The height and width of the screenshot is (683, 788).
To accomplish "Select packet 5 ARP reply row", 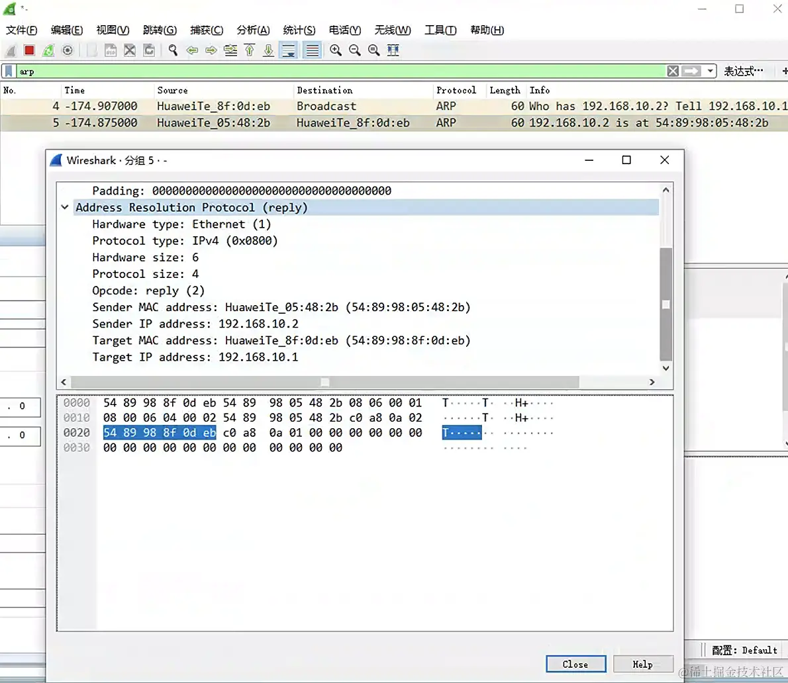I will click(394, 123).
